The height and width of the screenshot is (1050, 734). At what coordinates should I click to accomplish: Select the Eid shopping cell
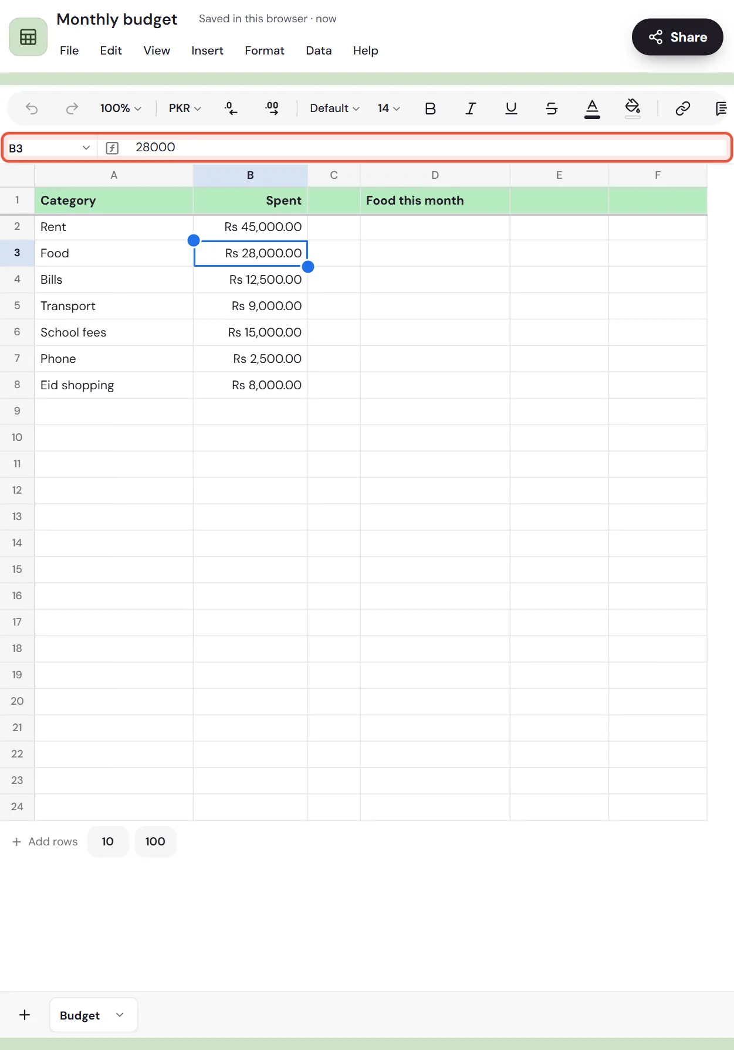pos(114,385)
